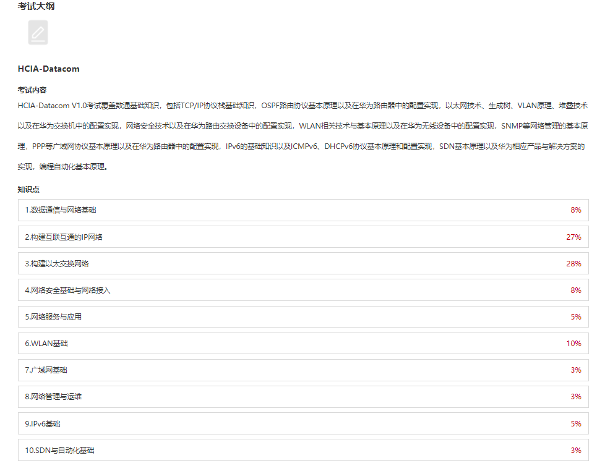Click the 10% value for WLAN基础 row
605x466 pixels.
click(573, 344)
